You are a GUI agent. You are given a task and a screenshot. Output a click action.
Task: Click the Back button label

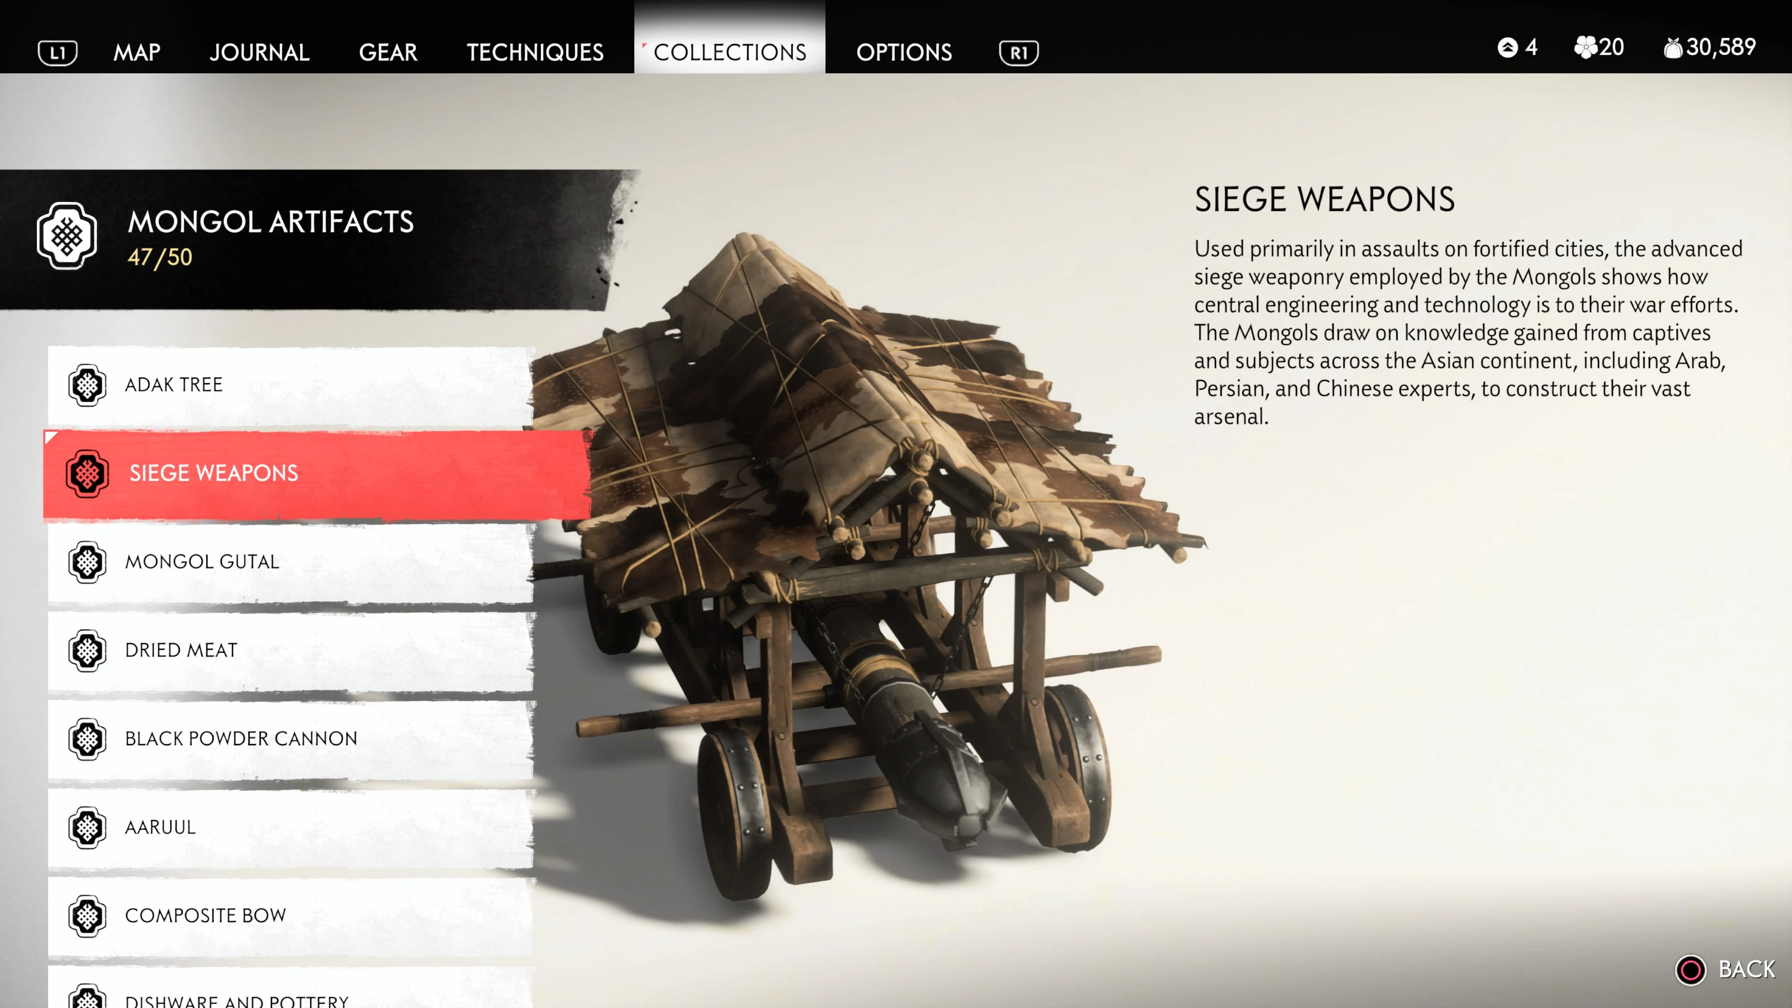(x=1746, y=970)
